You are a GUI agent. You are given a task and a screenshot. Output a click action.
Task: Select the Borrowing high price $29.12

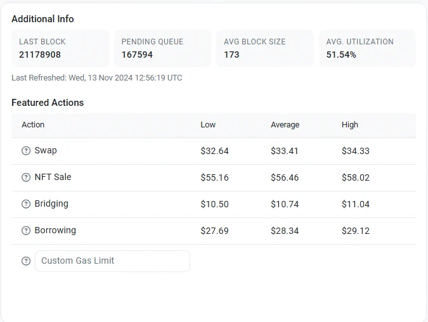[x=355, y=231]
